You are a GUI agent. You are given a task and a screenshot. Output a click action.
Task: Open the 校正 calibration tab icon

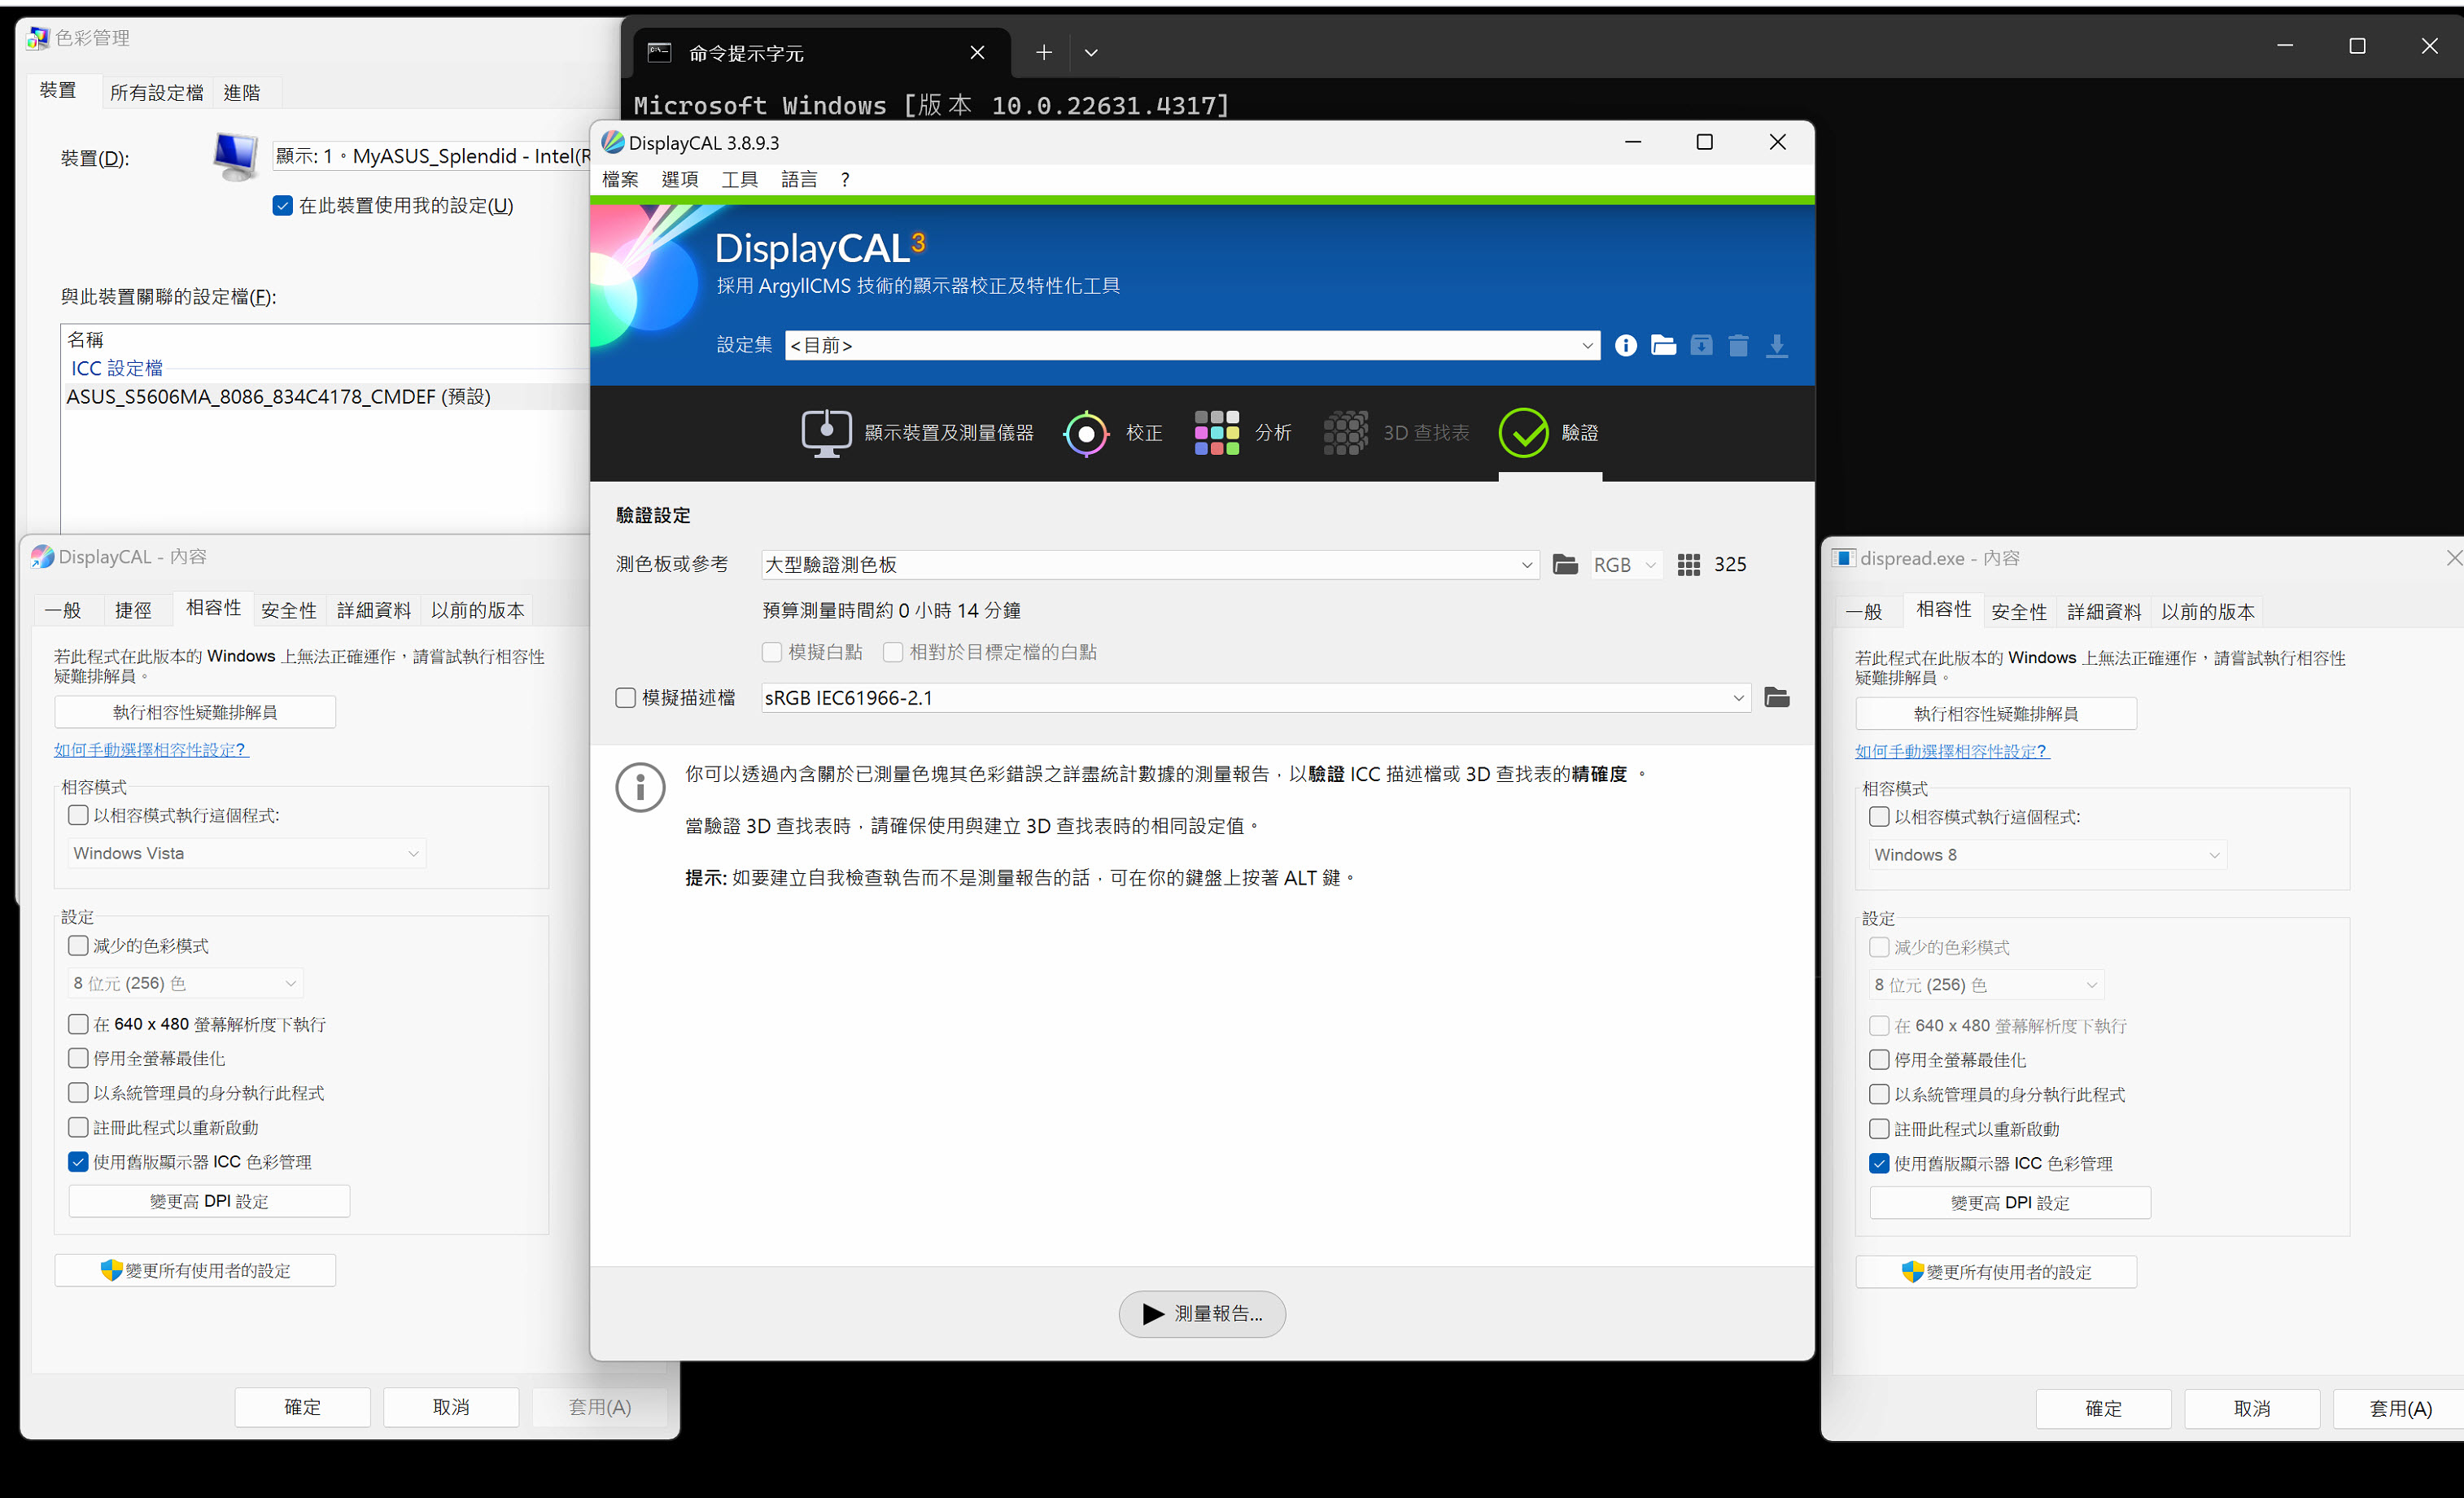coord(1086,433)
